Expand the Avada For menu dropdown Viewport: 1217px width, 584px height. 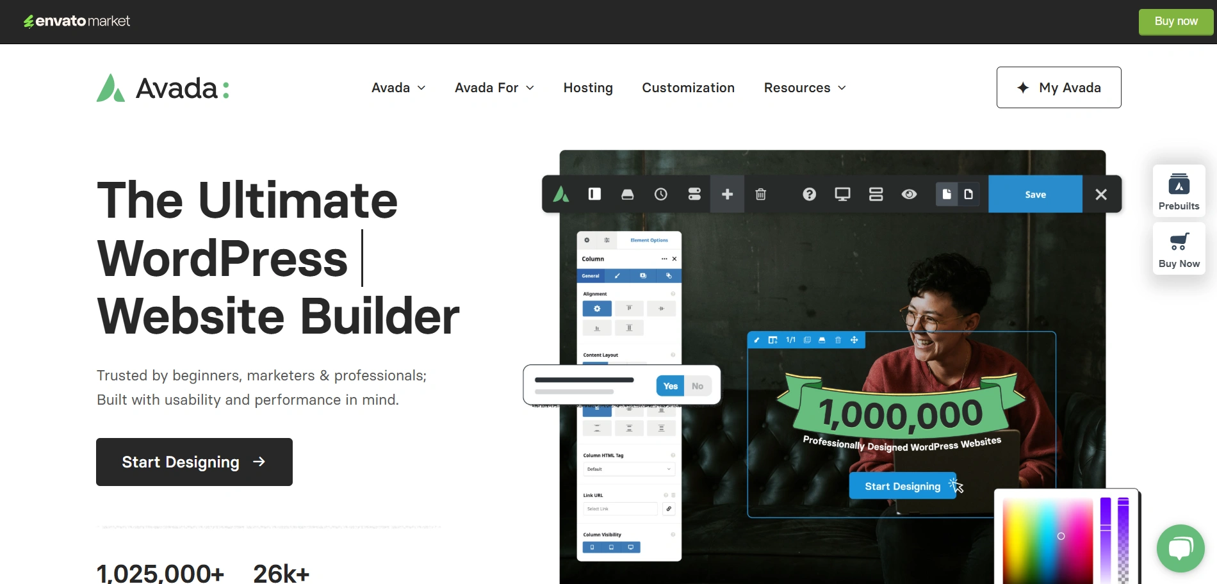[494, 88]
